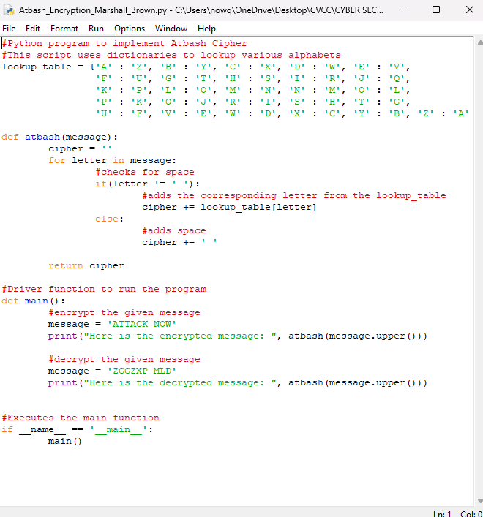Click the "if(letter != ' '):" line
483x517 pixels.
[x=148, y=184]
